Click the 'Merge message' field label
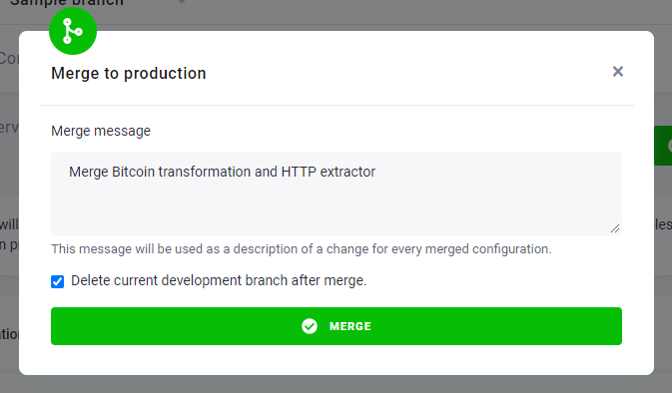Image resolution: width=672 pixels, height=393 pixels. [101, 131]
